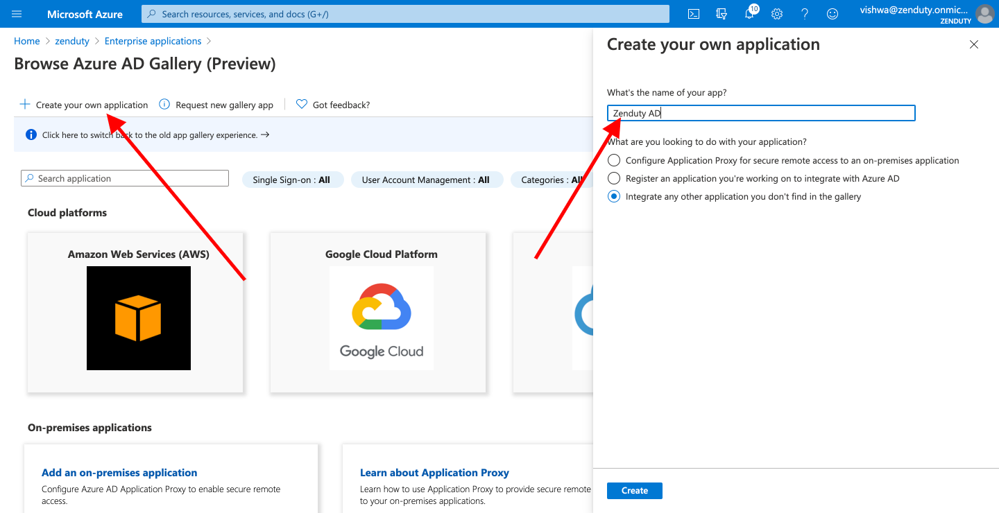
Task: Open Cloud Shell from the top bar
Action: click(693, 14)
